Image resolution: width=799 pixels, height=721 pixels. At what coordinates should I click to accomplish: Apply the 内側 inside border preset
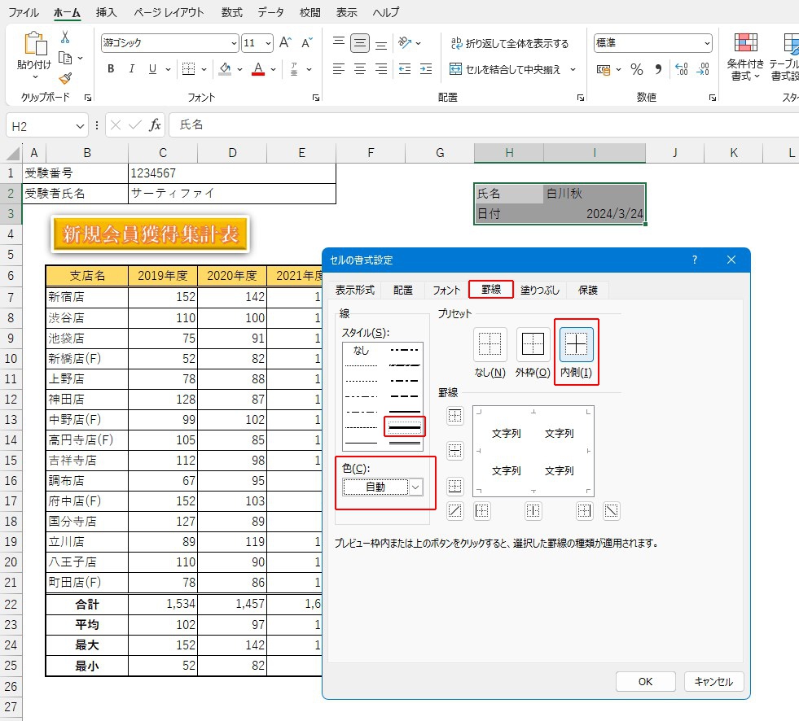point(576,344)
